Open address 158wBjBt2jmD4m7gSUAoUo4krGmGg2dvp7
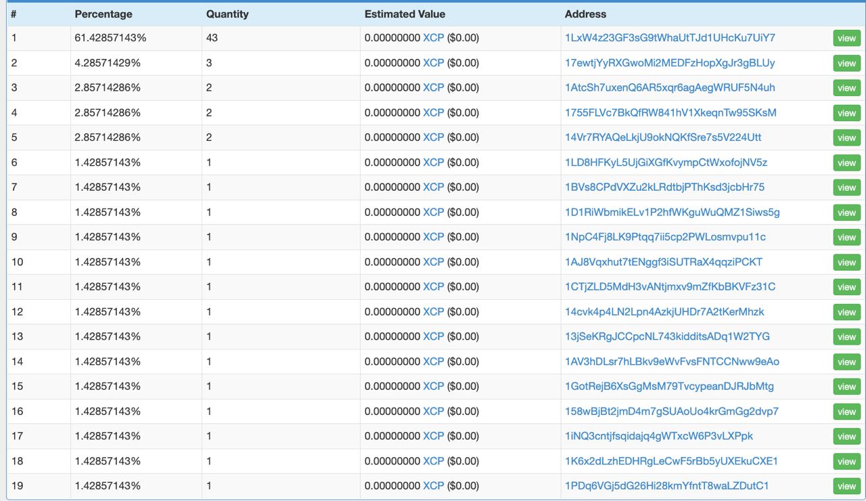The image size is (866, 501). (672, 411)
